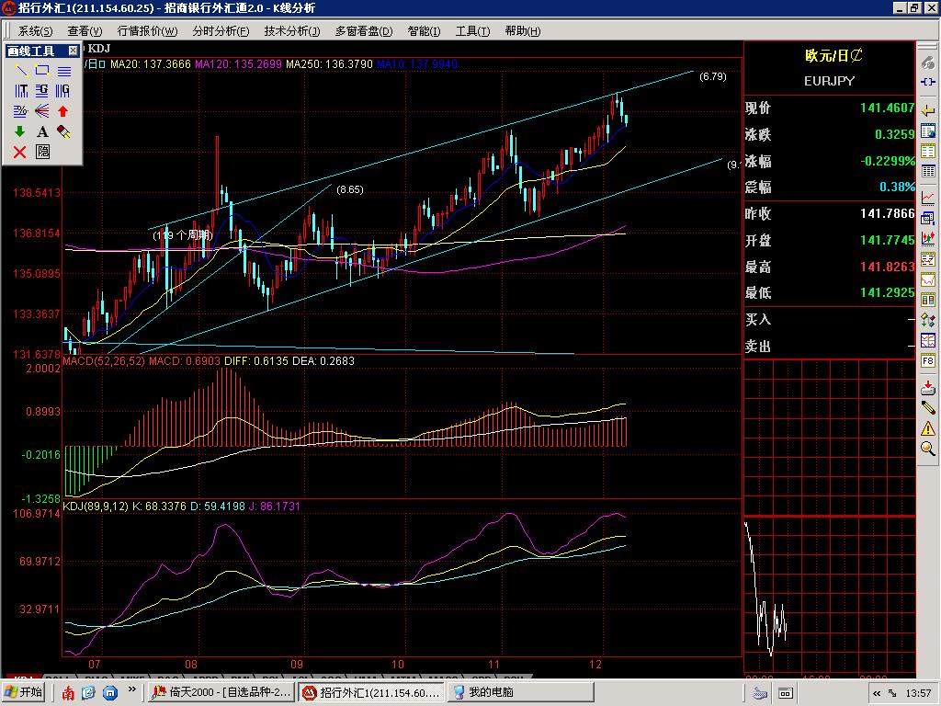
Task: Click the MA250: 136.3790 indicator label
Action: pyautogui.click(x=330, y=63)
